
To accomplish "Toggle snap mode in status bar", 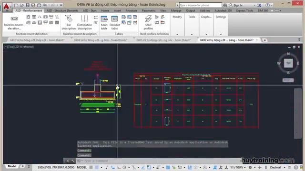I will click(97, 167).
